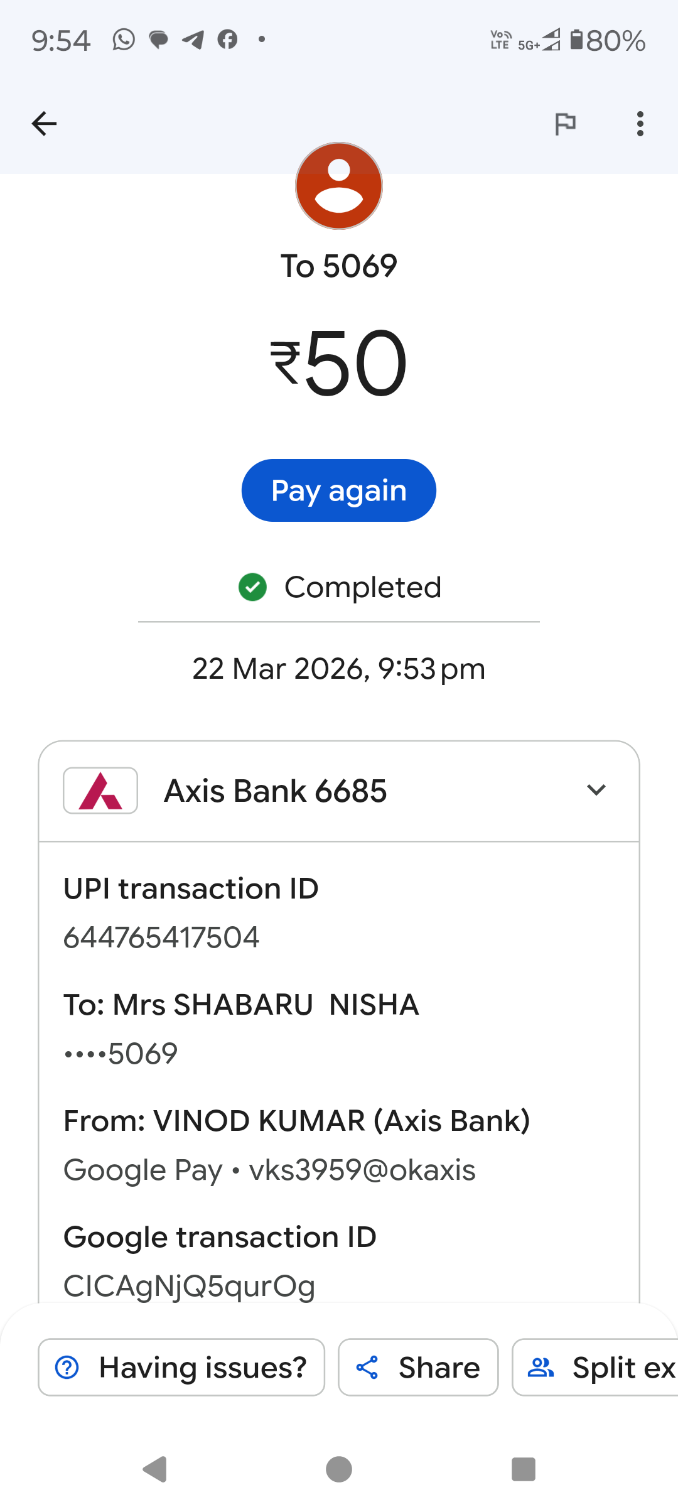The width and height of the screenshot is (678, 1507).
Task: Tap the Axis Bank 6685 account row
Action: coord(339,791)
